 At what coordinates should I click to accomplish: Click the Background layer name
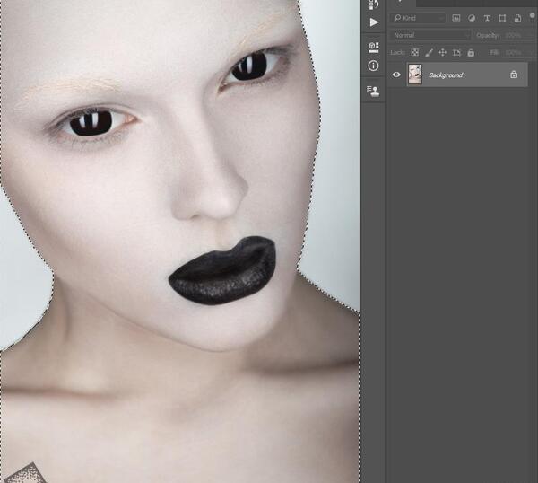tap(446, 75)
